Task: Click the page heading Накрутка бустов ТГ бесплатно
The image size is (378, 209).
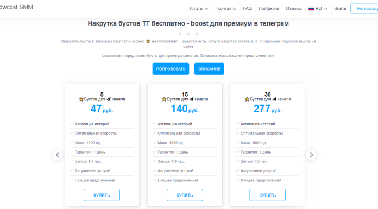Action: click(188, 24)
